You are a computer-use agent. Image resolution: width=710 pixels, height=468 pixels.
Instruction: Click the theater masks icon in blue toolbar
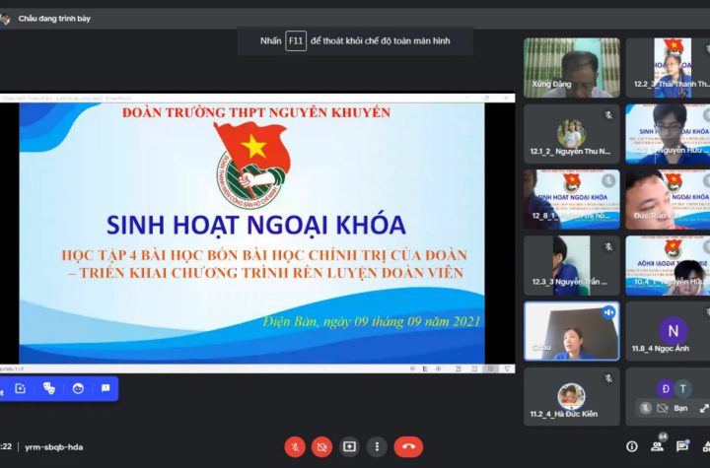[x=49, y=388]
